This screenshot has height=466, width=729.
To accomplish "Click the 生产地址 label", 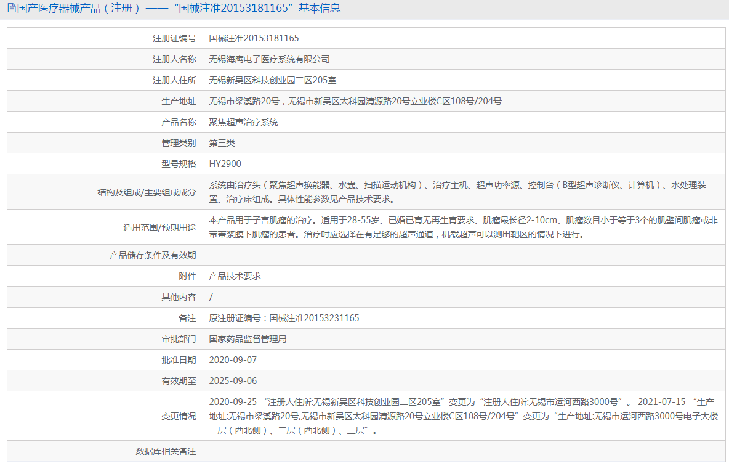I will click(179, 101).
